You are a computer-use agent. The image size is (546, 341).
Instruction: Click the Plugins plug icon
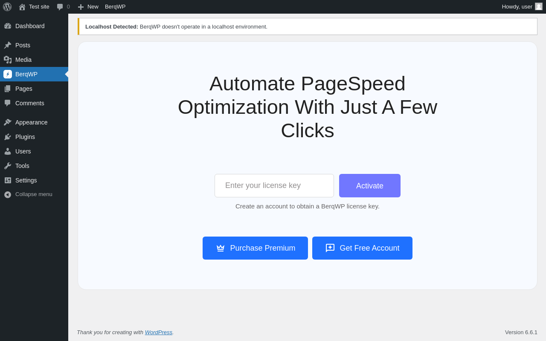pyautogui.click(x=8, y=137)
